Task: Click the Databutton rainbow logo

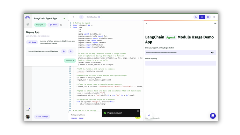Action: (x=28, y=17)
